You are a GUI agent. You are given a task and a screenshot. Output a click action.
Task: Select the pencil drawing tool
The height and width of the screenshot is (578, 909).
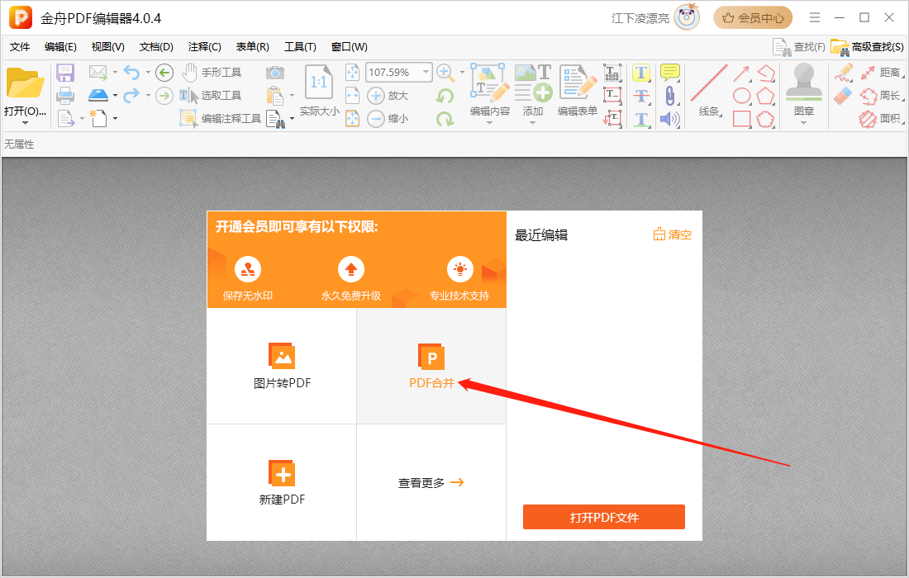click(844, 73)
